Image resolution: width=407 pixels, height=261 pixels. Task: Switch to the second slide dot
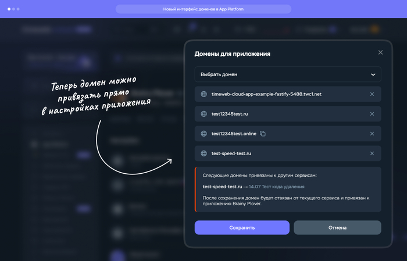(x=13, y=9)
